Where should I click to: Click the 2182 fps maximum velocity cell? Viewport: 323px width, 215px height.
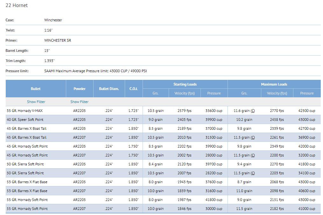pos(277,209)
